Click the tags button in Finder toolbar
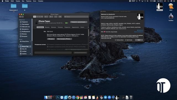The height and width of the screenshot is (100, 177). coord(60,17)
